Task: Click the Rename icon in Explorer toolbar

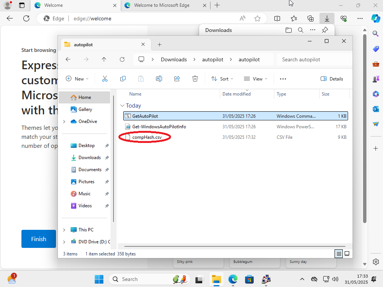Action: (x=159, y=79)
